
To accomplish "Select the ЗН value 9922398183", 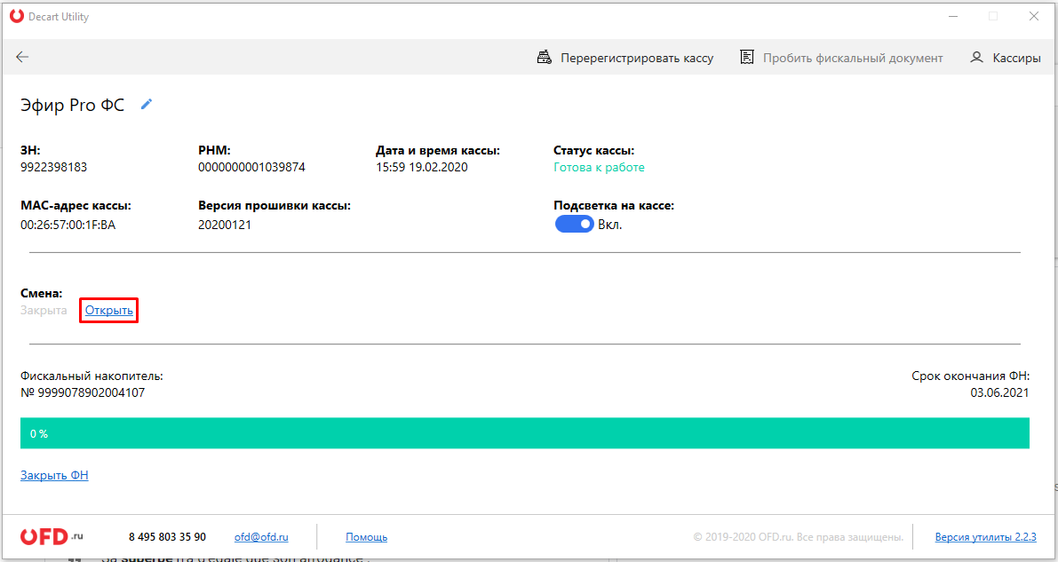I will tap(54, 167).
